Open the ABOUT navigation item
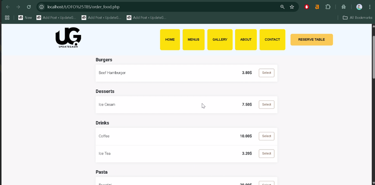Viewport: 375px width, 185px height. pos(246,39)
